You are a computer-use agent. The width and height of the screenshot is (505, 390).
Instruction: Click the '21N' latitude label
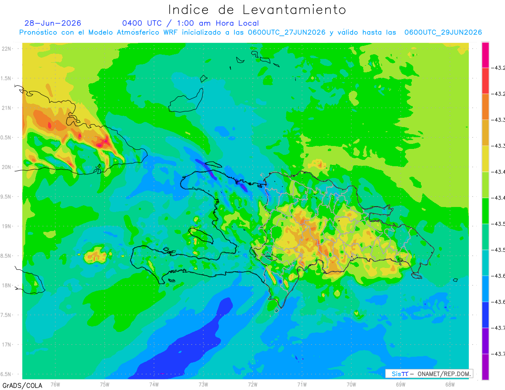7,108
